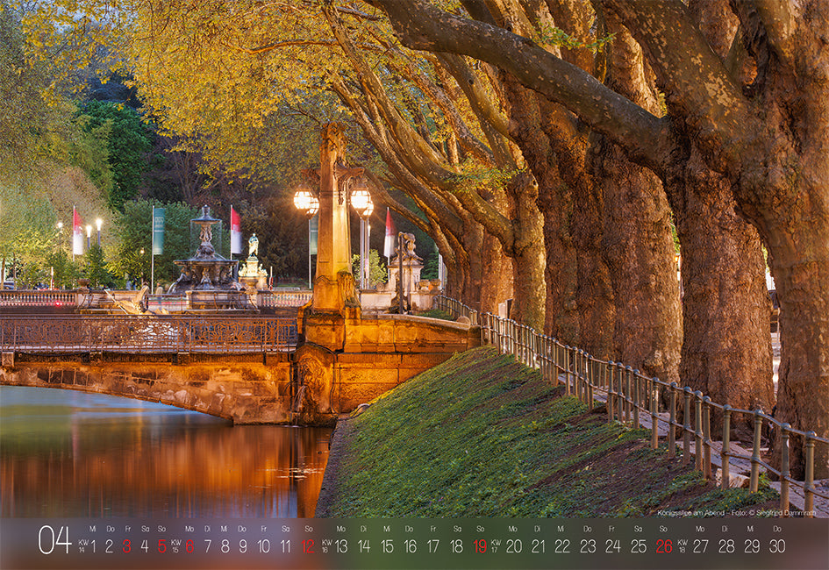
Task: Click the month number 04
Action: (54, 540)
